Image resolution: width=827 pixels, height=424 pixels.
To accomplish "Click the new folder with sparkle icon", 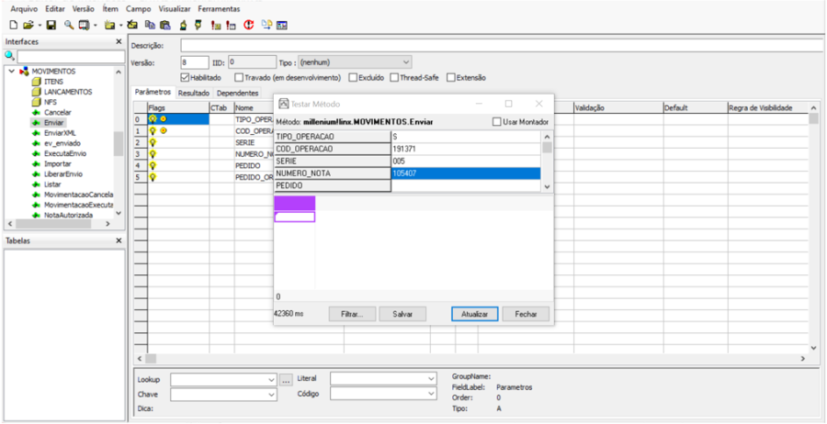I will pyautogui.click(x=109, y=25).
